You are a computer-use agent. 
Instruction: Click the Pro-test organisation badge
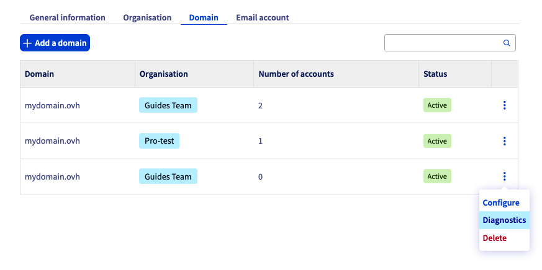pos(159,141)
